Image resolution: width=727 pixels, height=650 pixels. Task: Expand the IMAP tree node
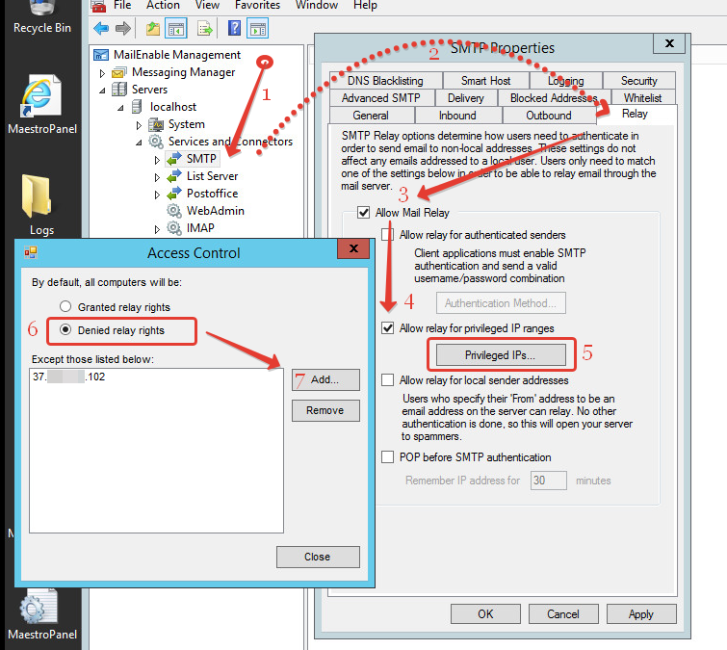[x=157, y=229]
